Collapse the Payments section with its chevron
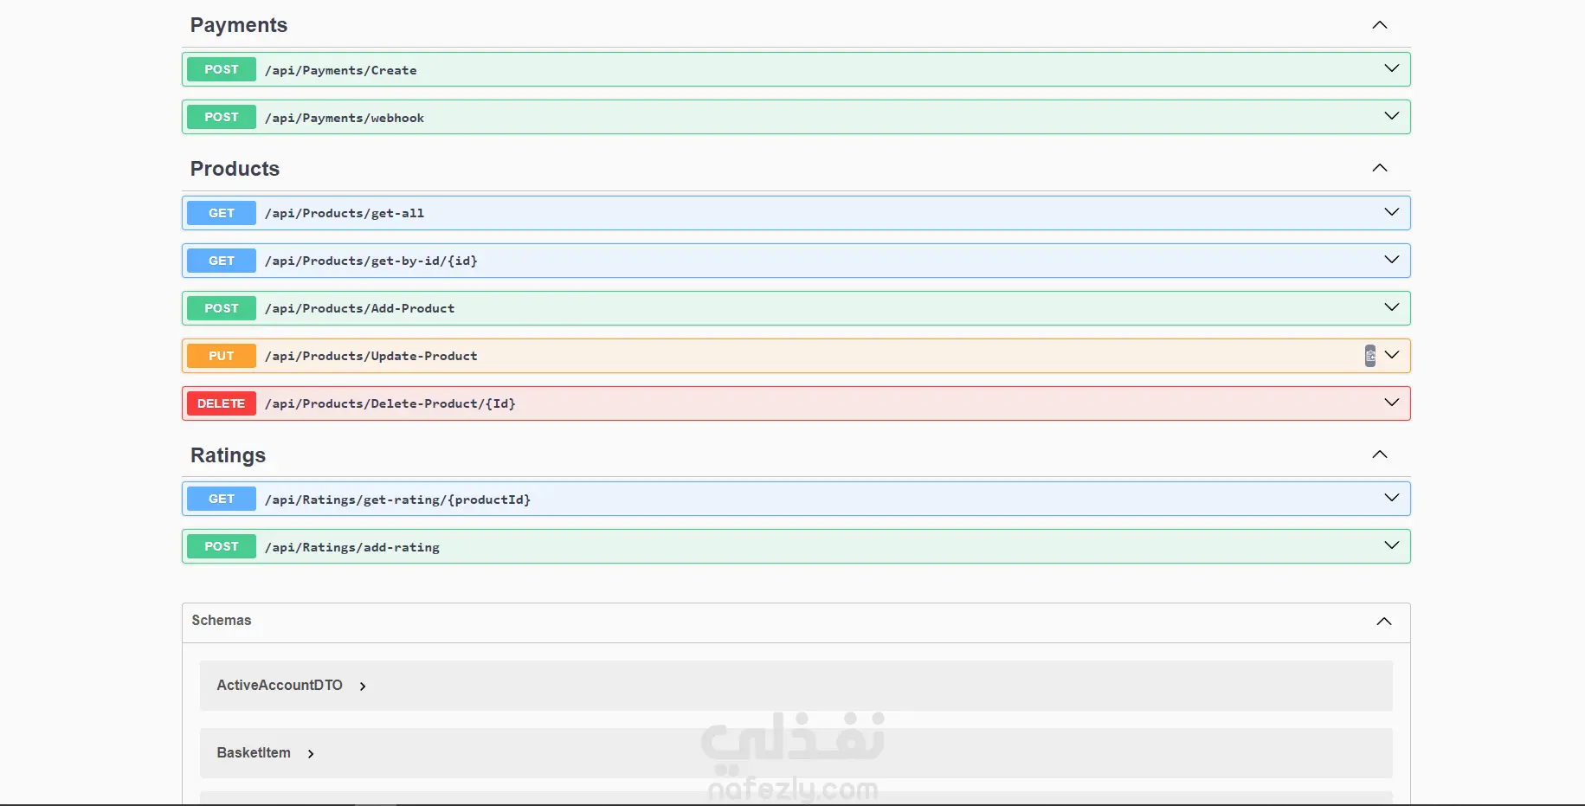The height and width of the screenshot is (806, 1585). coord(1380,25)
